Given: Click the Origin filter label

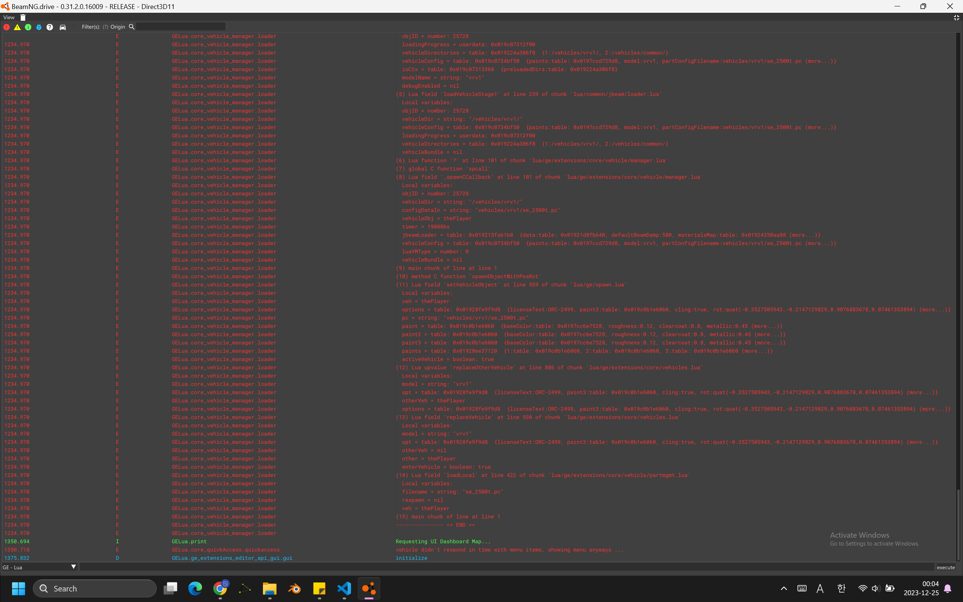Looking at the screenshot, I should 117,27.
